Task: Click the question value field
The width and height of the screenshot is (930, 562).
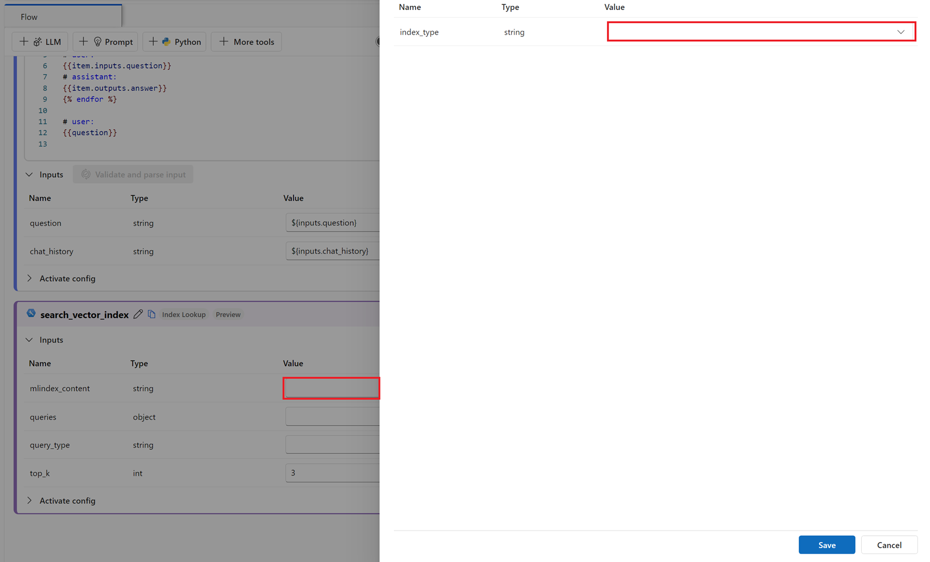Action: click(x=332, y=222)
